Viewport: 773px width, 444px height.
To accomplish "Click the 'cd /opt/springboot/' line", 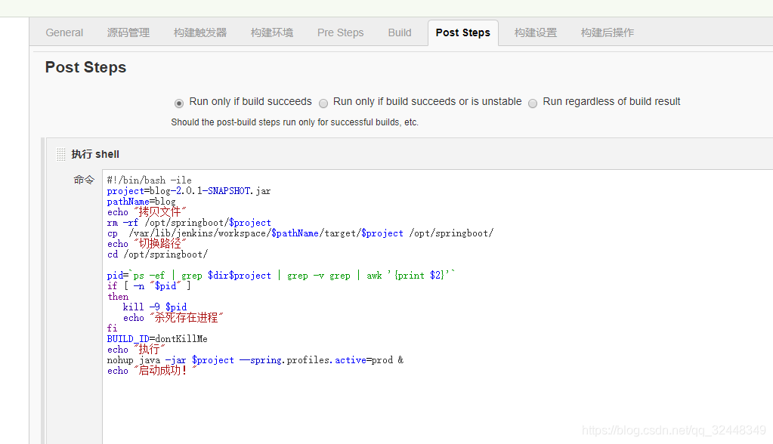I will (157, 254).
